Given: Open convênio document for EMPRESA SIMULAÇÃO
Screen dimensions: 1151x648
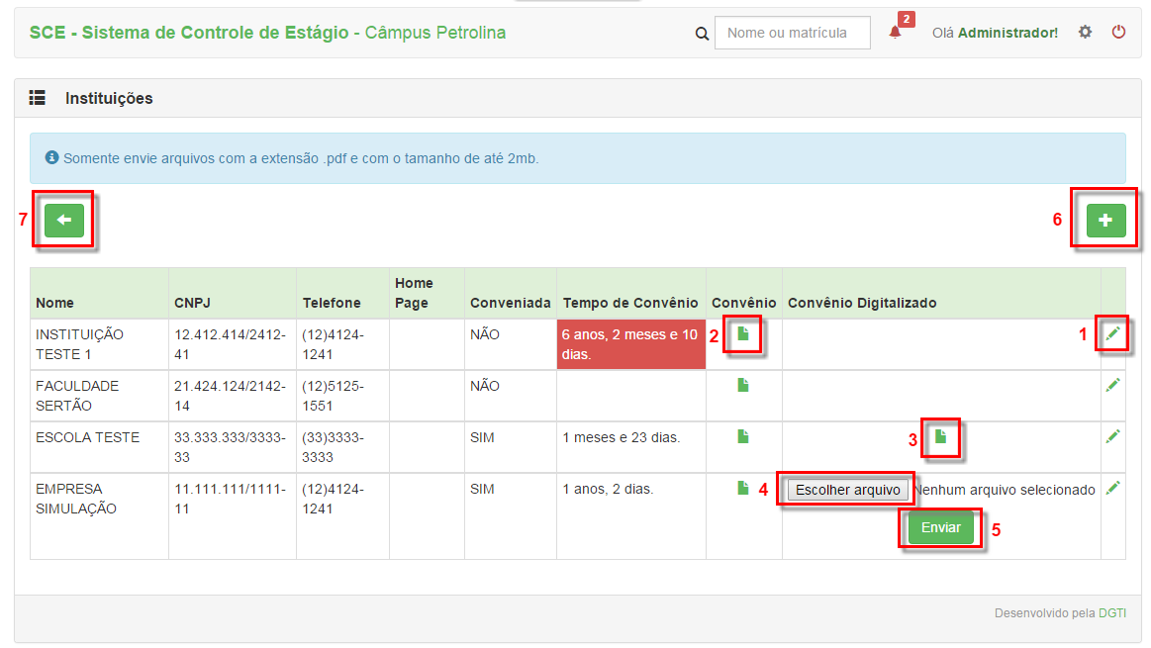Looking at the screenshot, I should 743,488.
